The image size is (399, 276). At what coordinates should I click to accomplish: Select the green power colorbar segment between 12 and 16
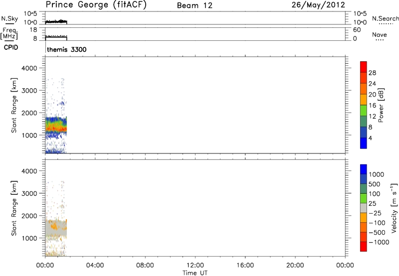coord(364,111)
